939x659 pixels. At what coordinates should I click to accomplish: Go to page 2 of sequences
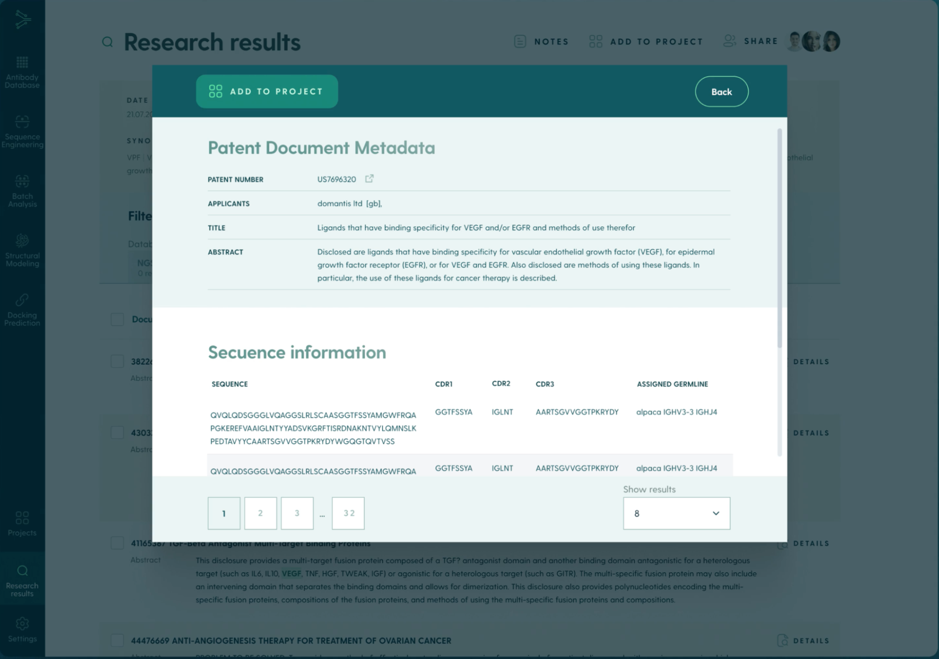260,513
